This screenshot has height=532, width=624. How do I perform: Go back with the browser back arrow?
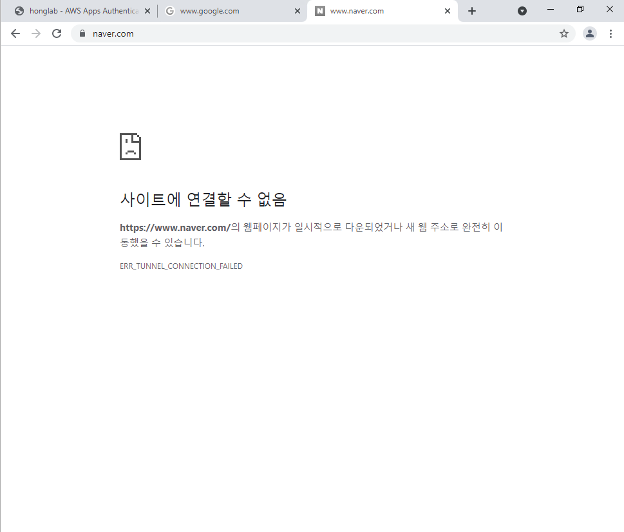click(x=15, y=34)
